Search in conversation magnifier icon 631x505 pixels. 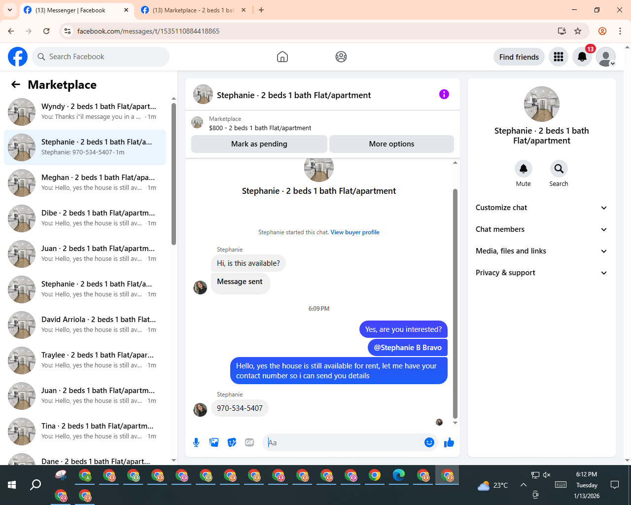pyautogui.click(x=559, y=169)
